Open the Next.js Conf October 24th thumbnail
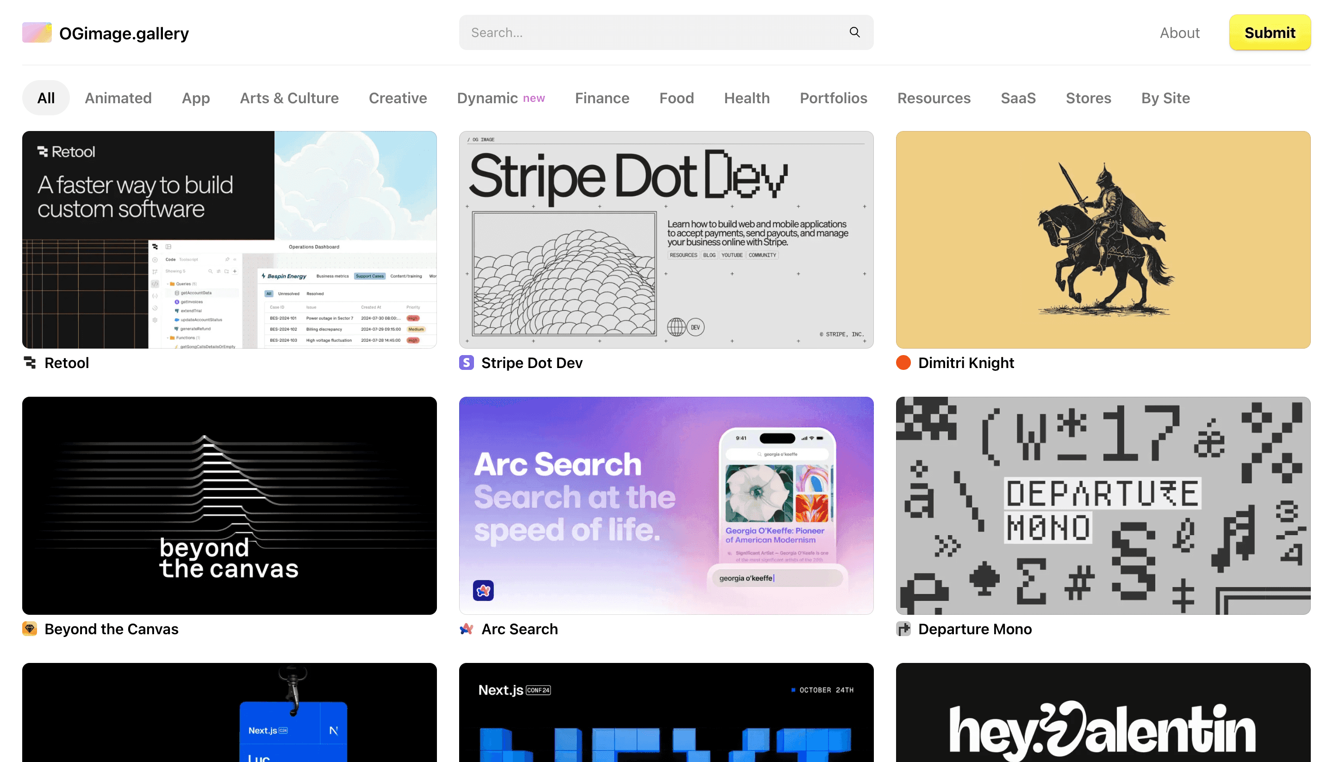Screen dimensions: 1333x762 point(666,712)
